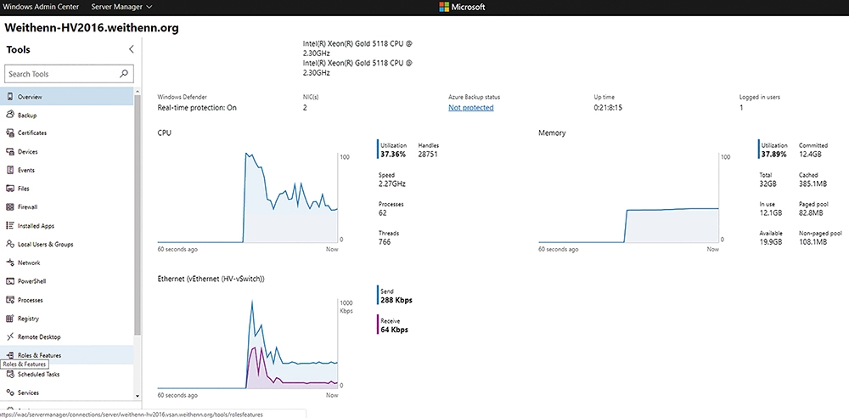849x418 pixels.
Task: Click the Overview icon in Tools sidebar
Action: point(9,97)
